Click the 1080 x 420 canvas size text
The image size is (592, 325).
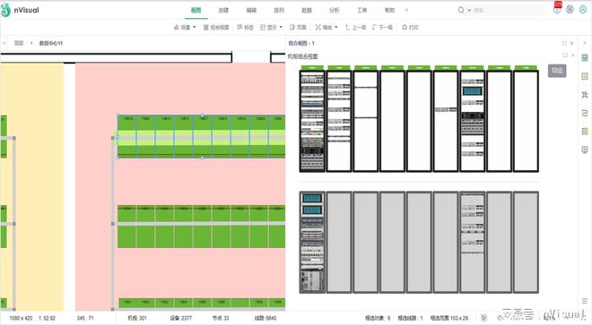(x=21, y=318)
